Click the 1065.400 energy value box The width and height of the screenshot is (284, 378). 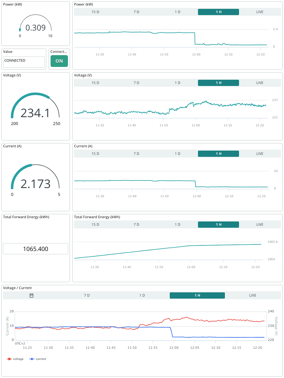[x=36, y=249]
